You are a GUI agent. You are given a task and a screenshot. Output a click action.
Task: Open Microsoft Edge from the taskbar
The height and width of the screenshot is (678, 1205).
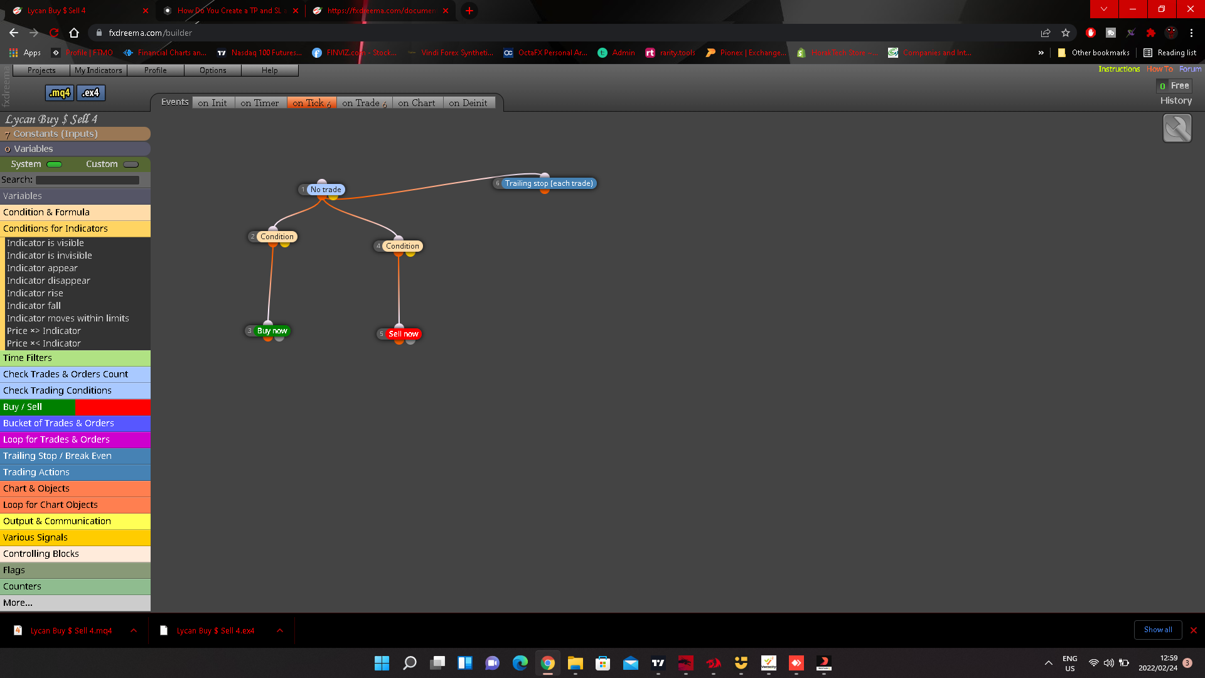click(x=520, y=663)
